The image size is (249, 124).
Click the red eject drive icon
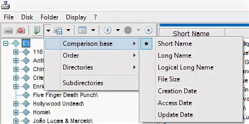tap(21, 30)
